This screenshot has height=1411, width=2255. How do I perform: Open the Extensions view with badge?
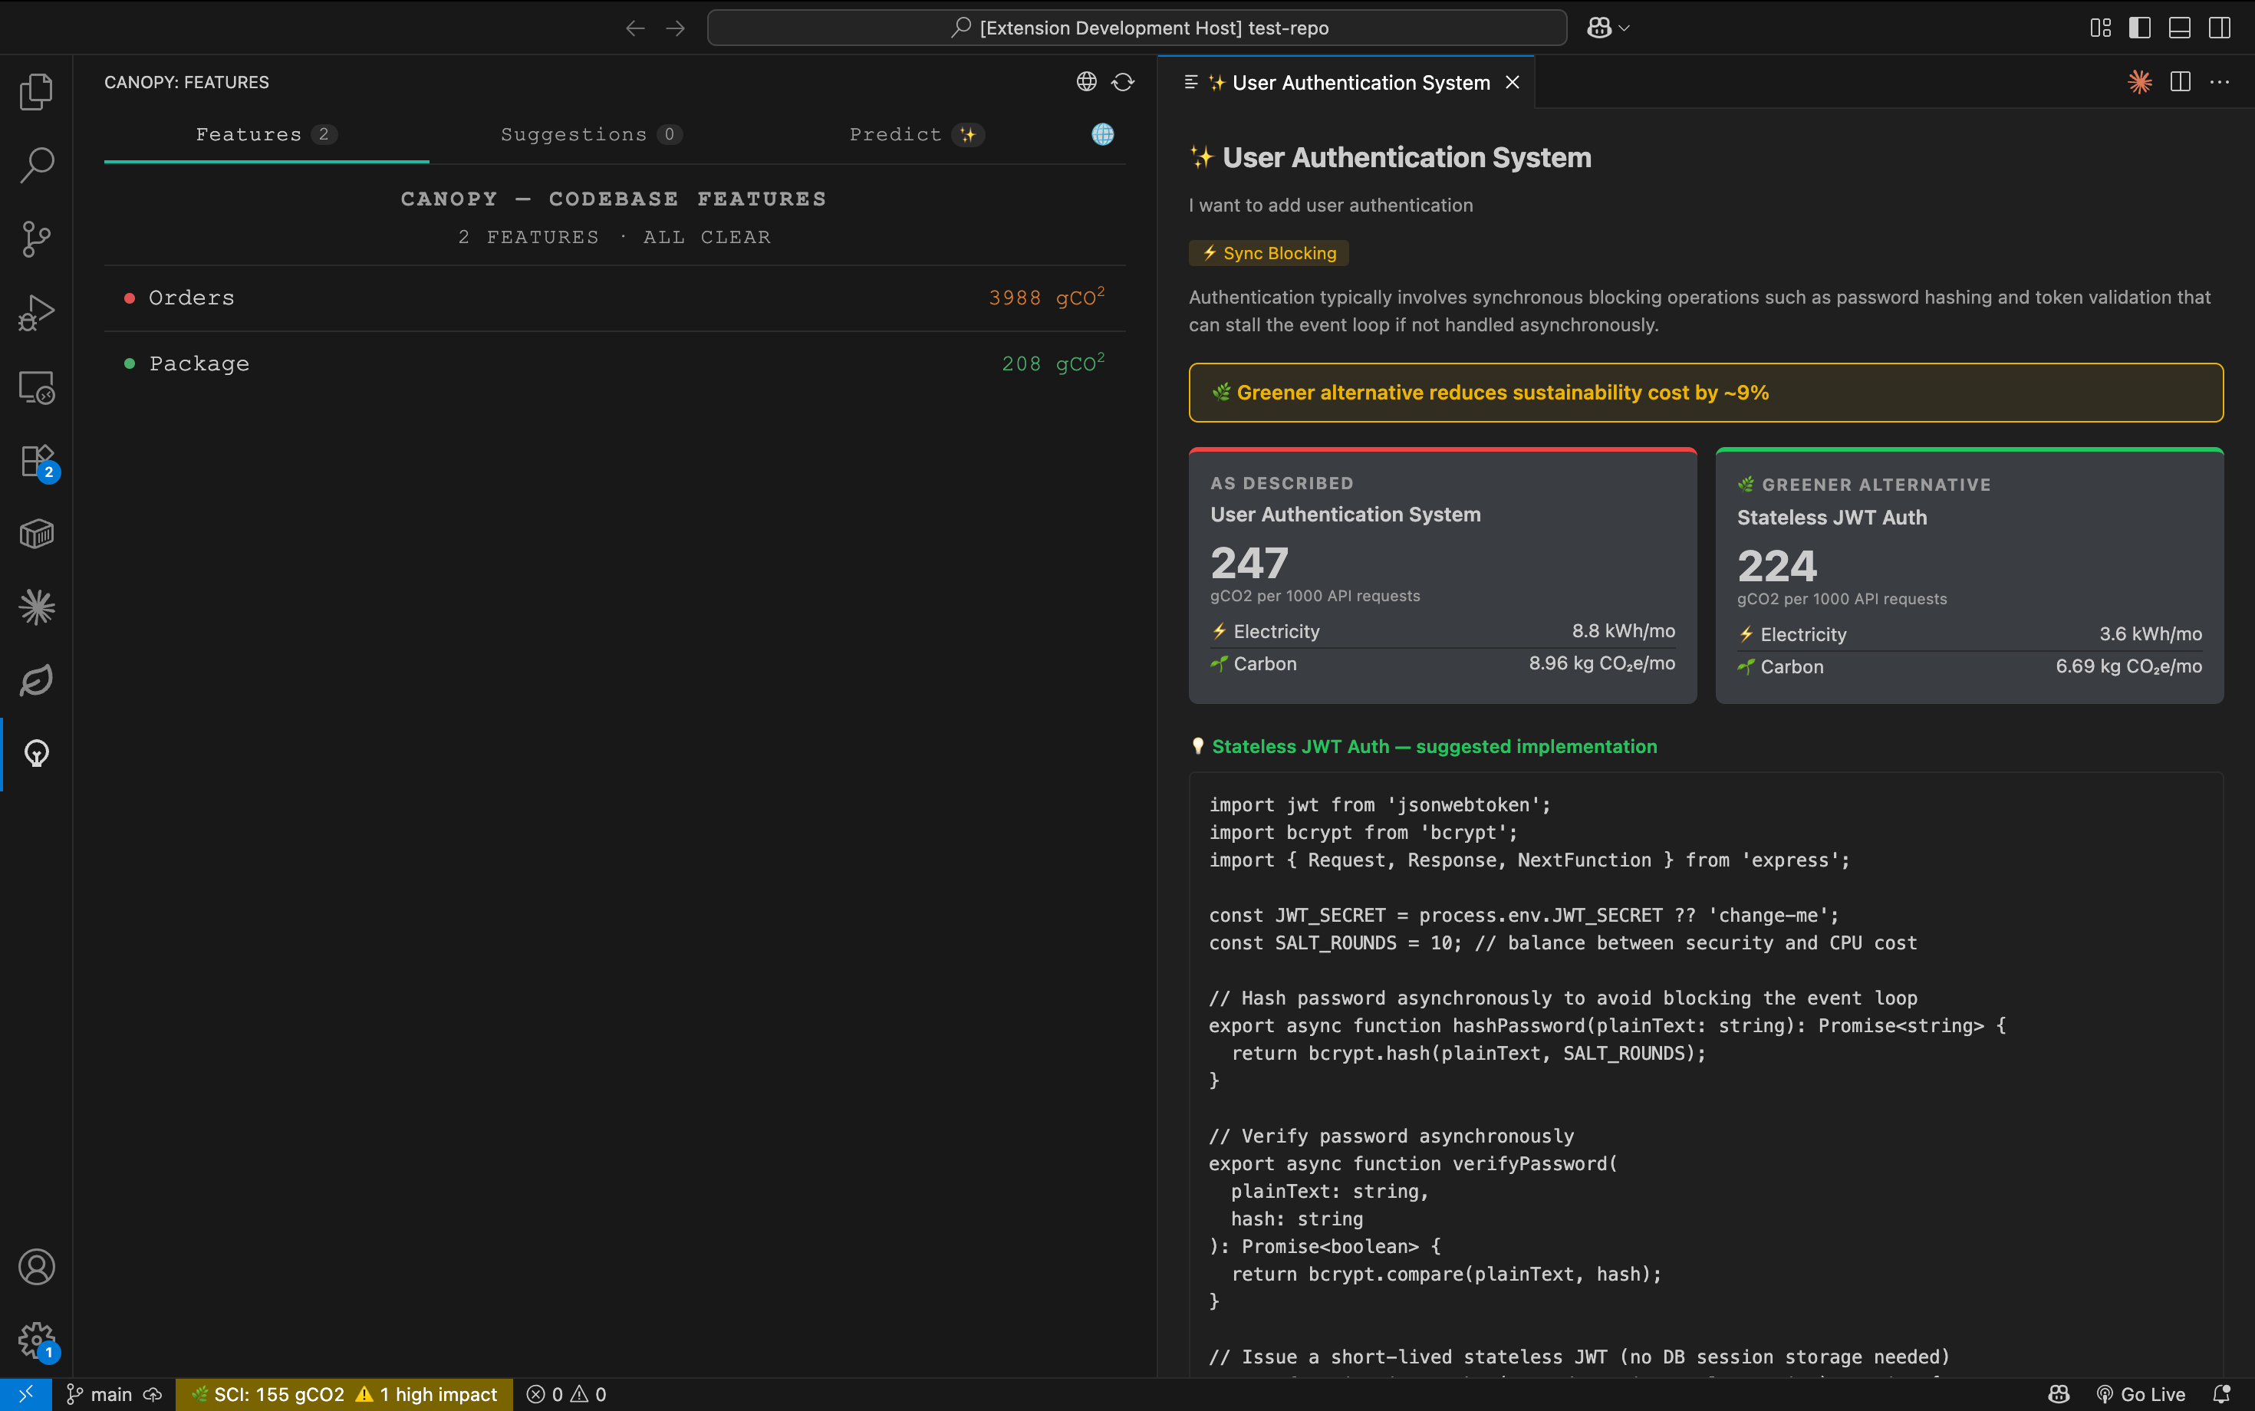36,460
